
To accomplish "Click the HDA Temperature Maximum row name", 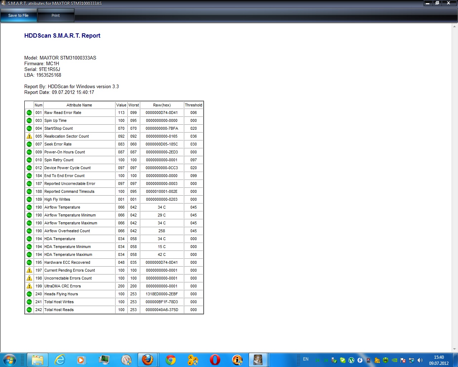I will (x=68, y=254).
